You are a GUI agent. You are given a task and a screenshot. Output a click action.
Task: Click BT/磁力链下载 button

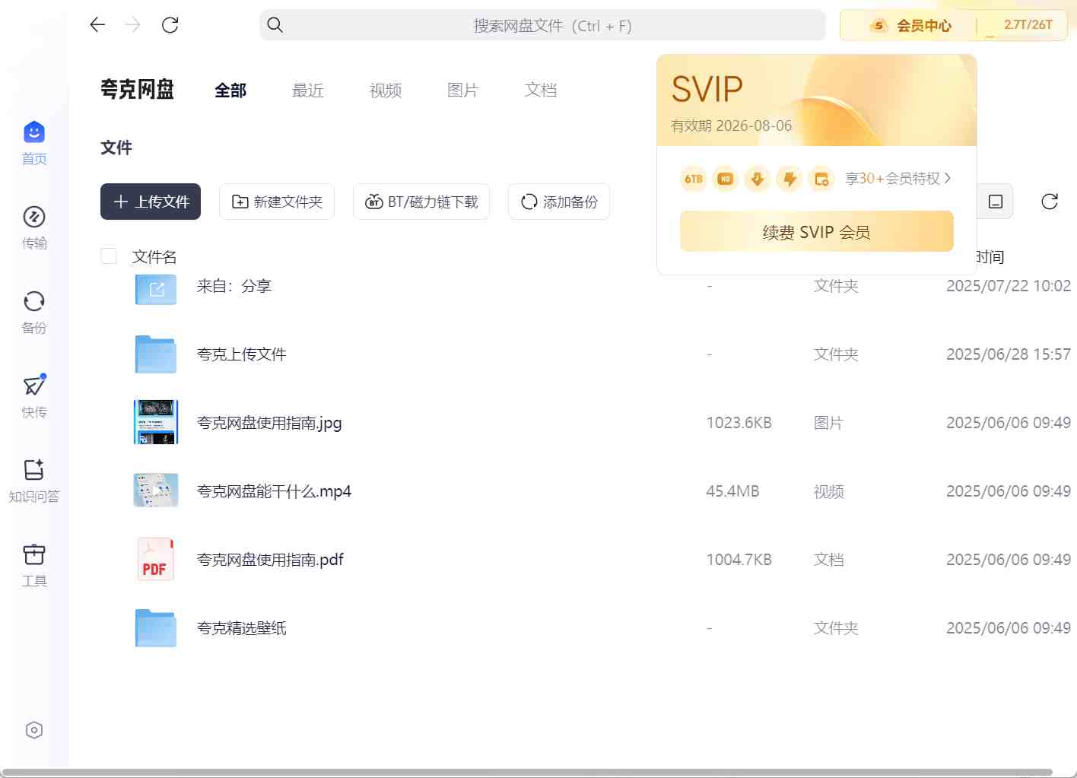[x=421, y=202]
